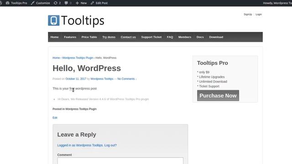Viewport: 292px width, 164px height.
Task: Click the Leave a Reply heading
Action: click(x=77, y=134)
